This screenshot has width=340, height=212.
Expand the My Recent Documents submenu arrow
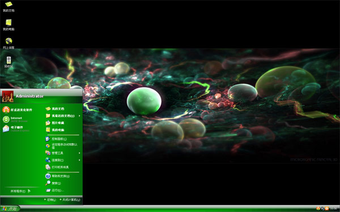pyautogui.click(x=79, y=116)
